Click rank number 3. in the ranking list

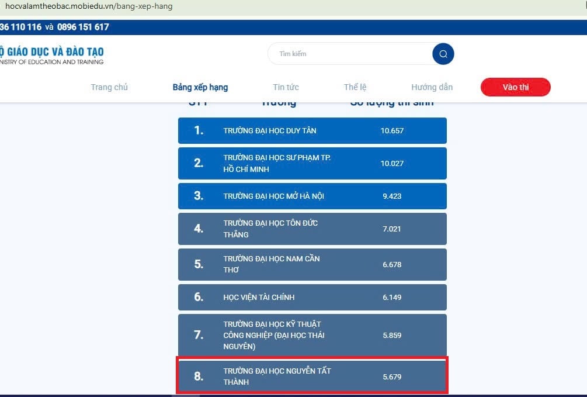pos(199,196)
